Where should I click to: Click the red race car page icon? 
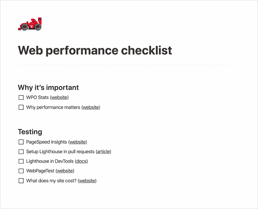click(30, 24)
